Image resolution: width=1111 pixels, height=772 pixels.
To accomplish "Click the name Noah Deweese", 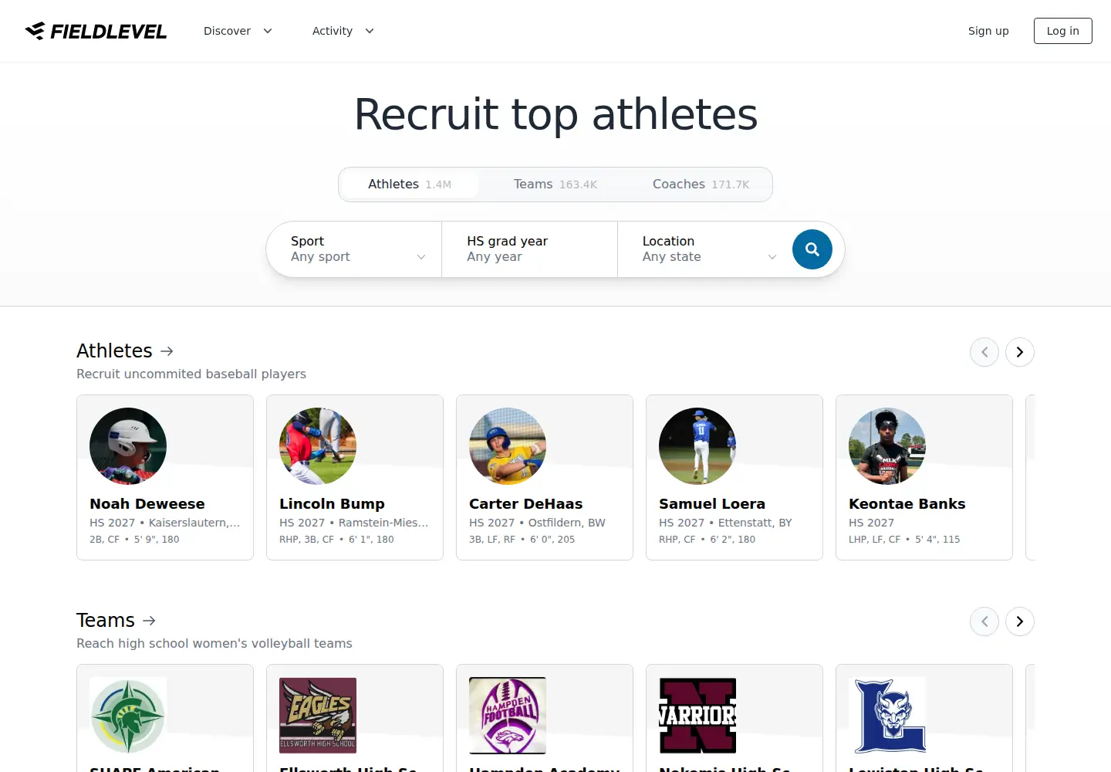I will coord(147,504).
